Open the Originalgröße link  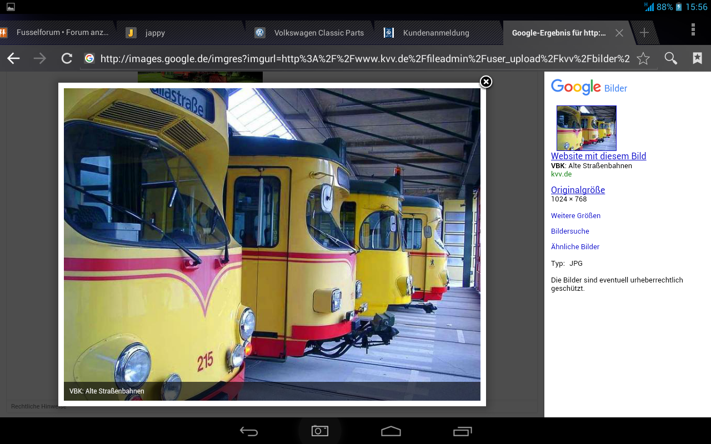coord(578,190)
